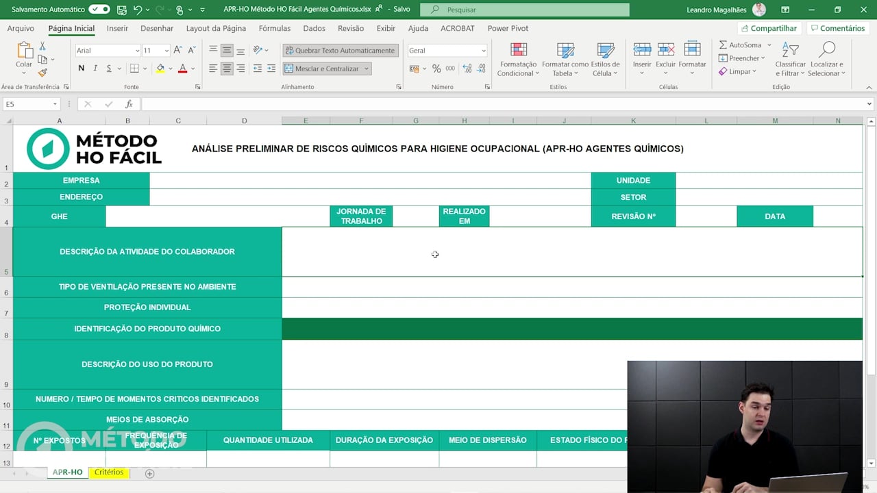Open Classificar e Filtrar
Screen dimensions: 877x493
(791, 59)
